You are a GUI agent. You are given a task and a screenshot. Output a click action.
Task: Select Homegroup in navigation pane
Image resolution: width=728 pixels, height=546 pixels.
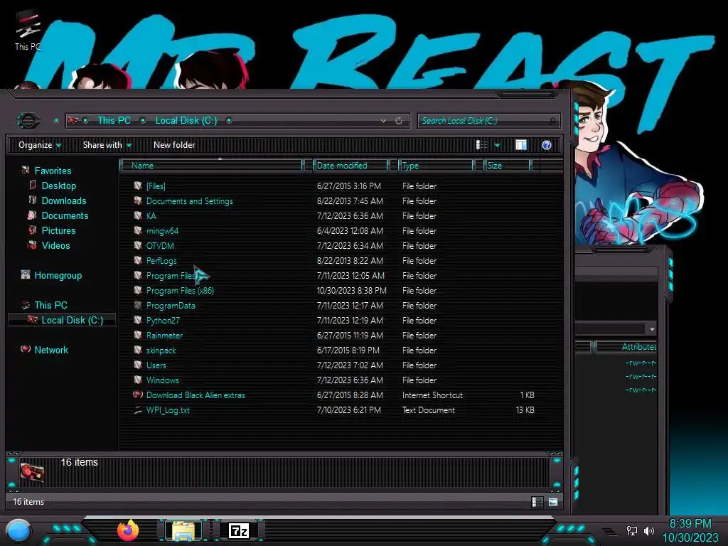click(58, 275)
